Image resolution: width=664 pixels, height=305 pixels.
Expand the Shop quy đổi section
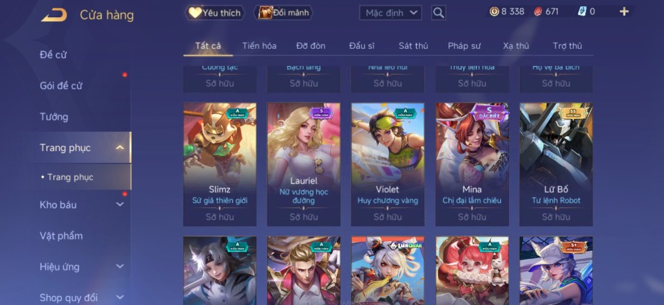coord(120,297)
